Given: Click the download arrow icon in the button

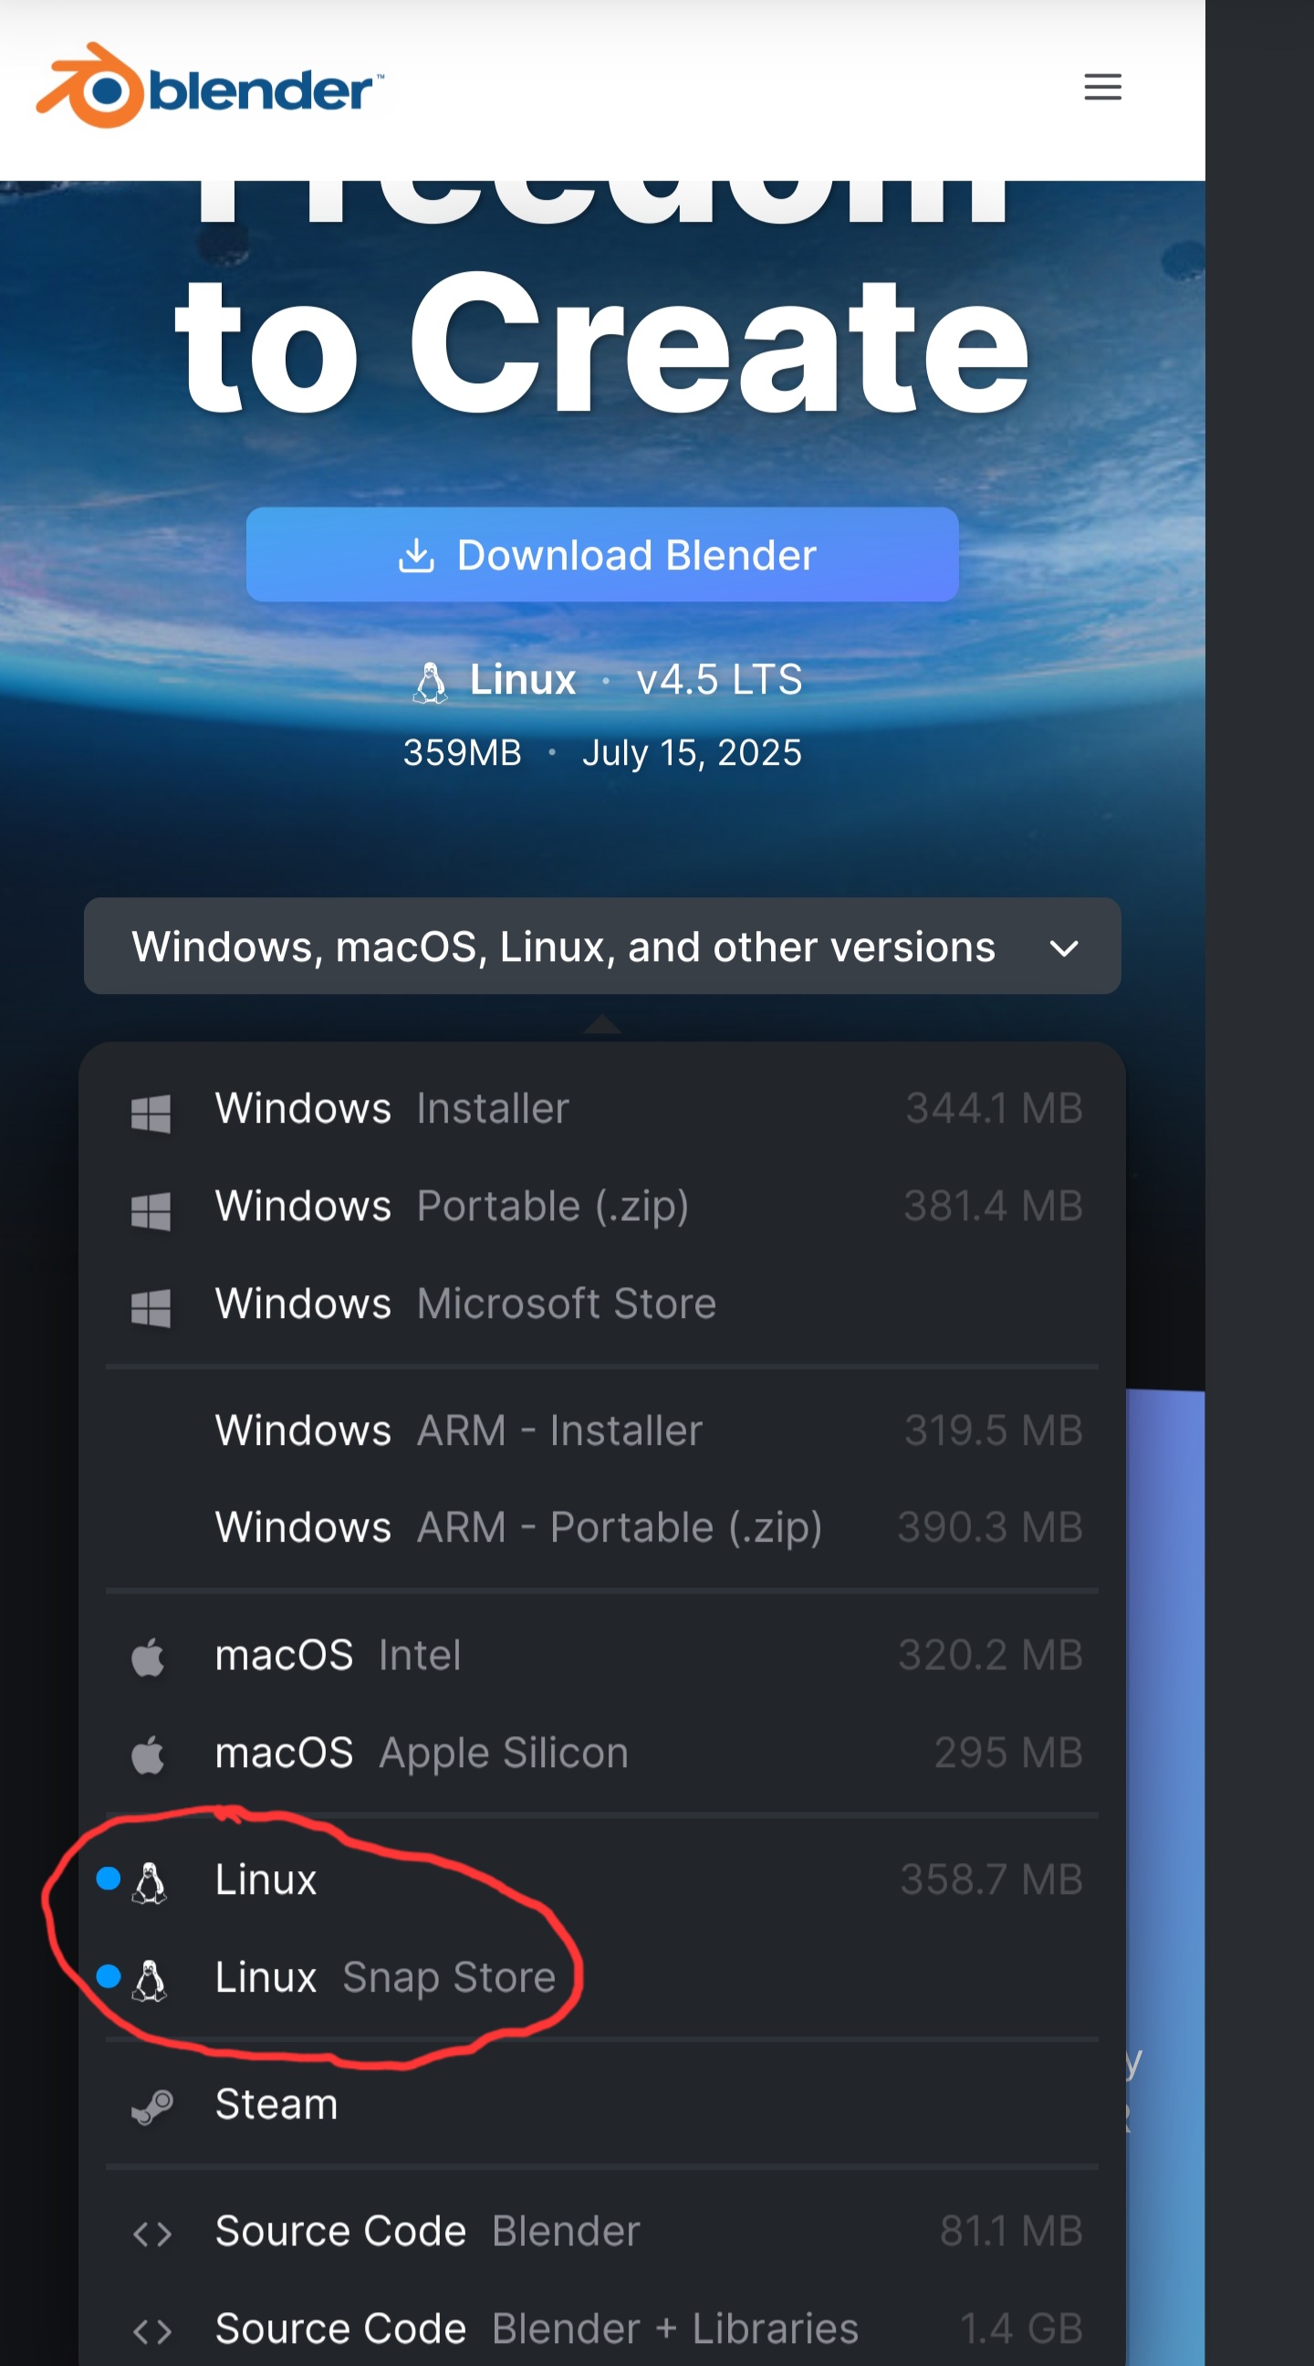Looking at the screenshot, I should coord(416,555).
